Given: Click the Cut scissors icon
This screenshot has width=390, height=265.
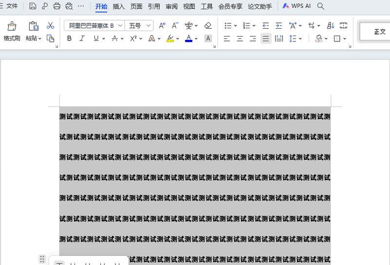Looking at the screenshot, I should [x=50, y=25].
